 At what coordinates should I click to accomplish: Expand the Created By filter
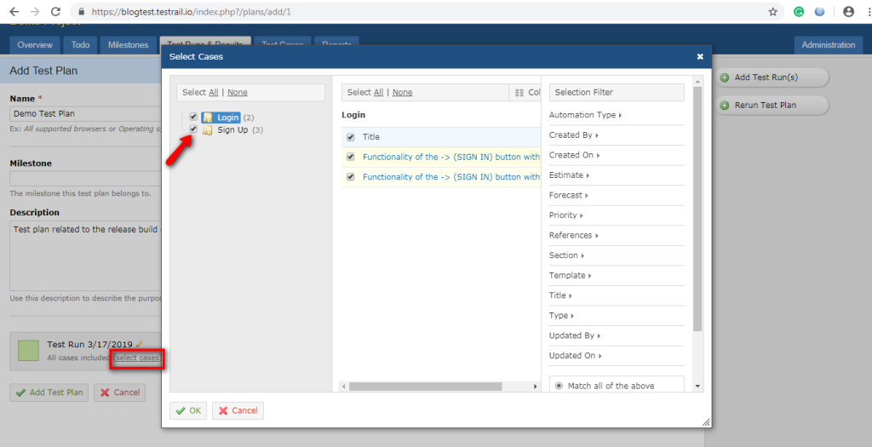click(573, 135)
